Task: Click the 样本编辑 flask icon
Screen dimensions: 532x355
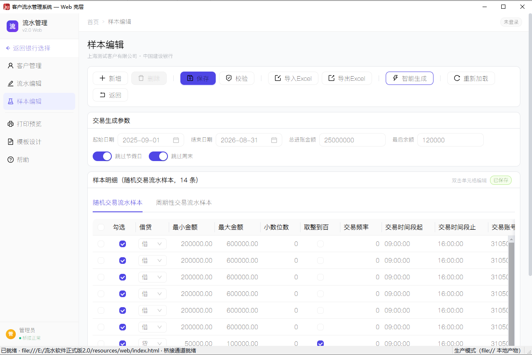Action: point(11,102)
